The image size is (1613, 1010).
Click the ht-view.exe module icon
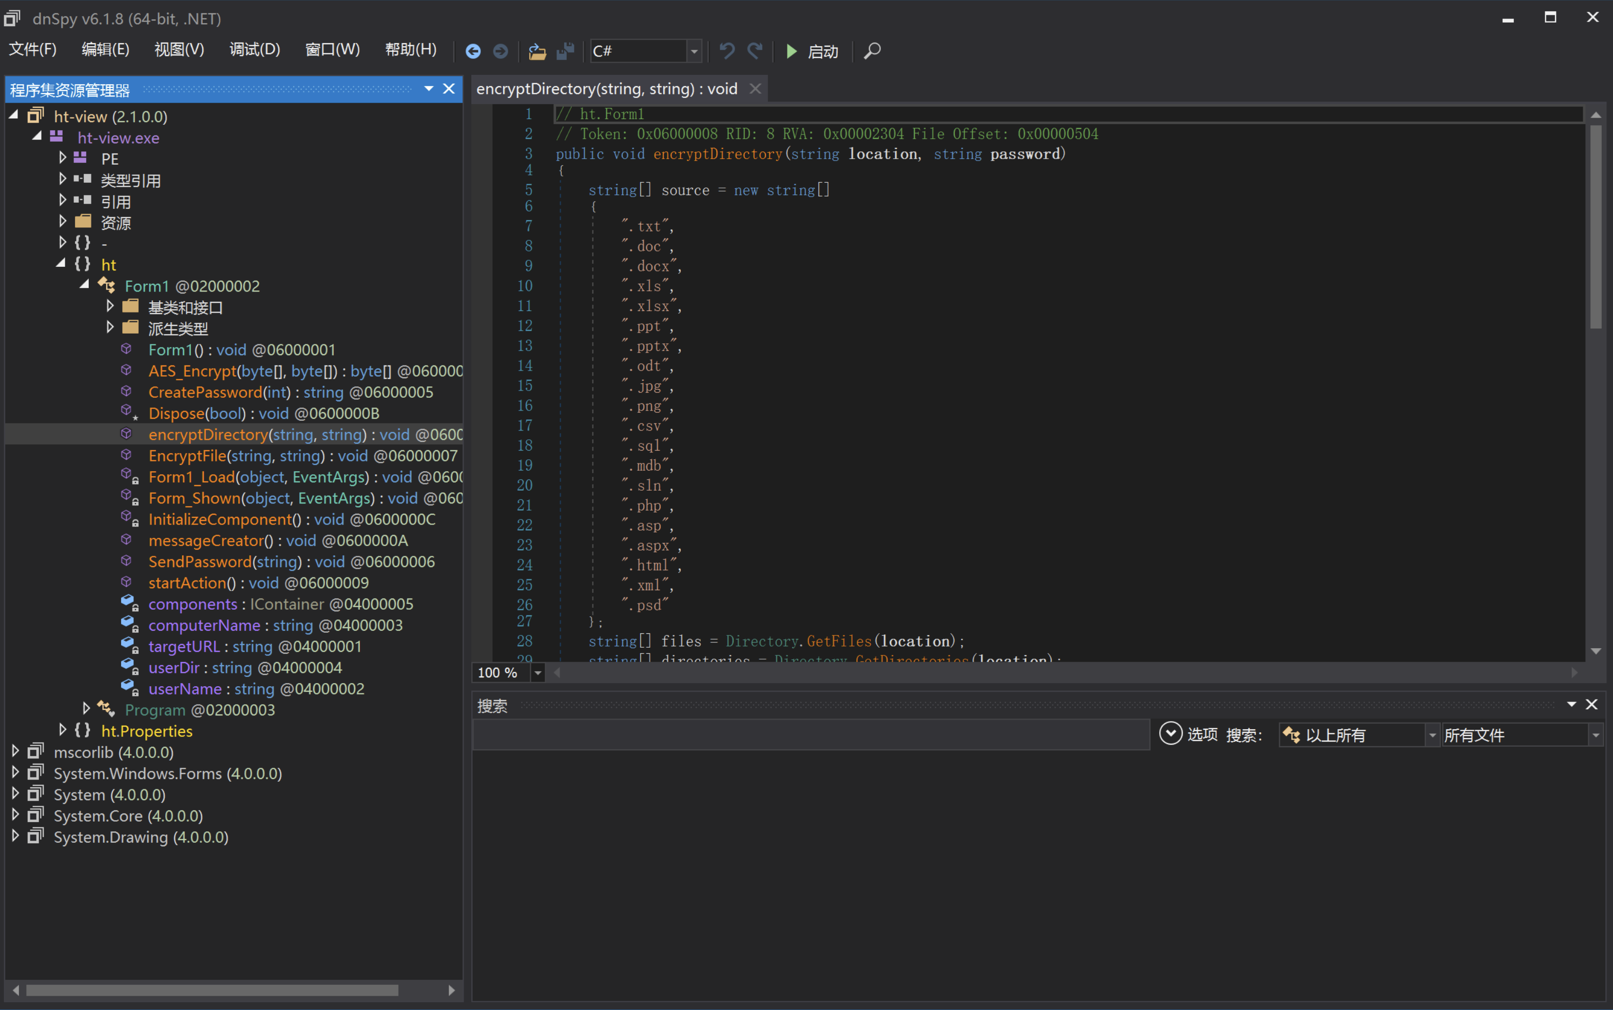pos(57,137)
